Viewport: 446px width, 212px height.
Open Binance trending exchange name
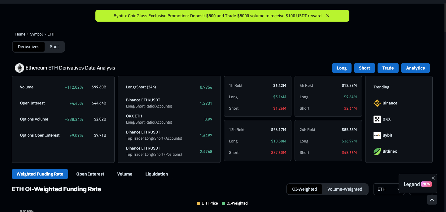click(x=390, y=103)
